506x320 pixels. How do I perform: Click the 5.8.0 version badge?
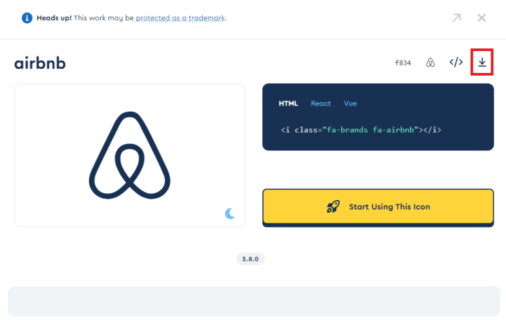(251, 259)
